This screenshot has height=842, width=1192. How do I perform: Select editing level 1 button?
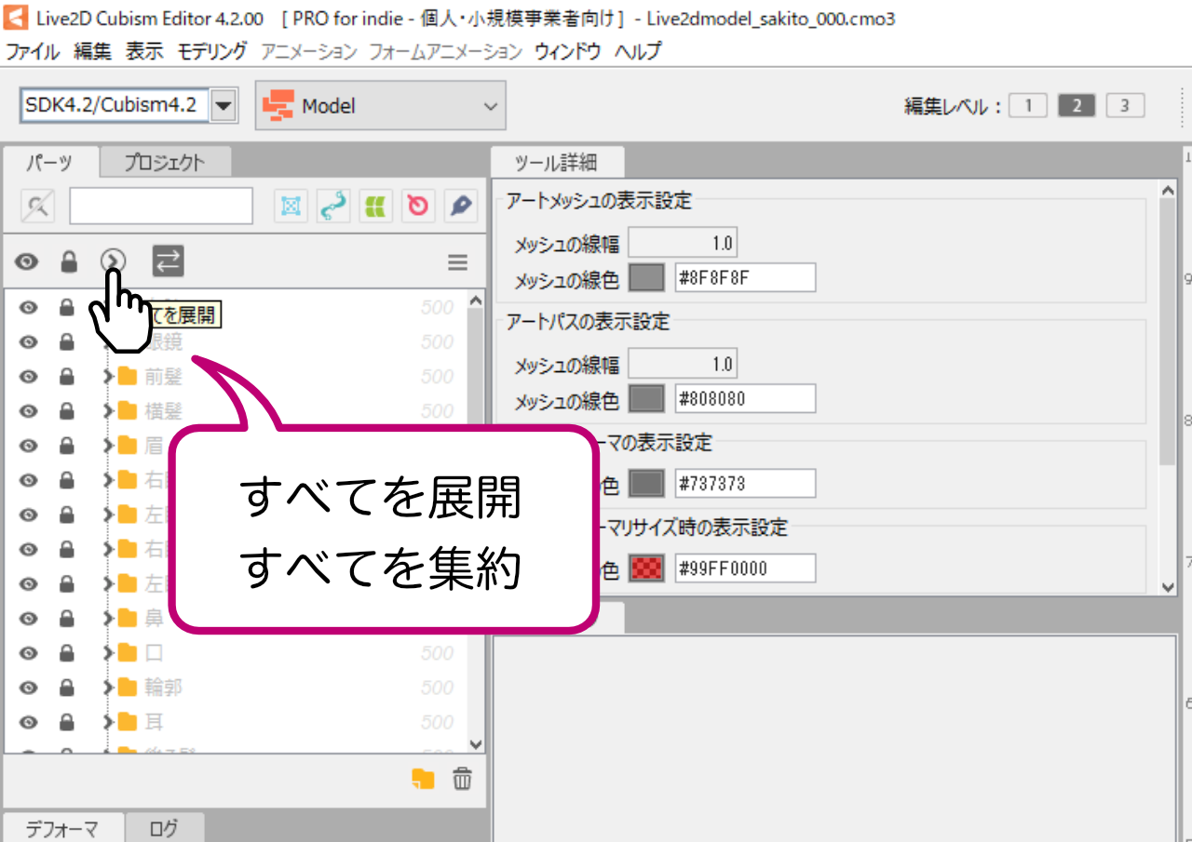[x=1028, y=106]
